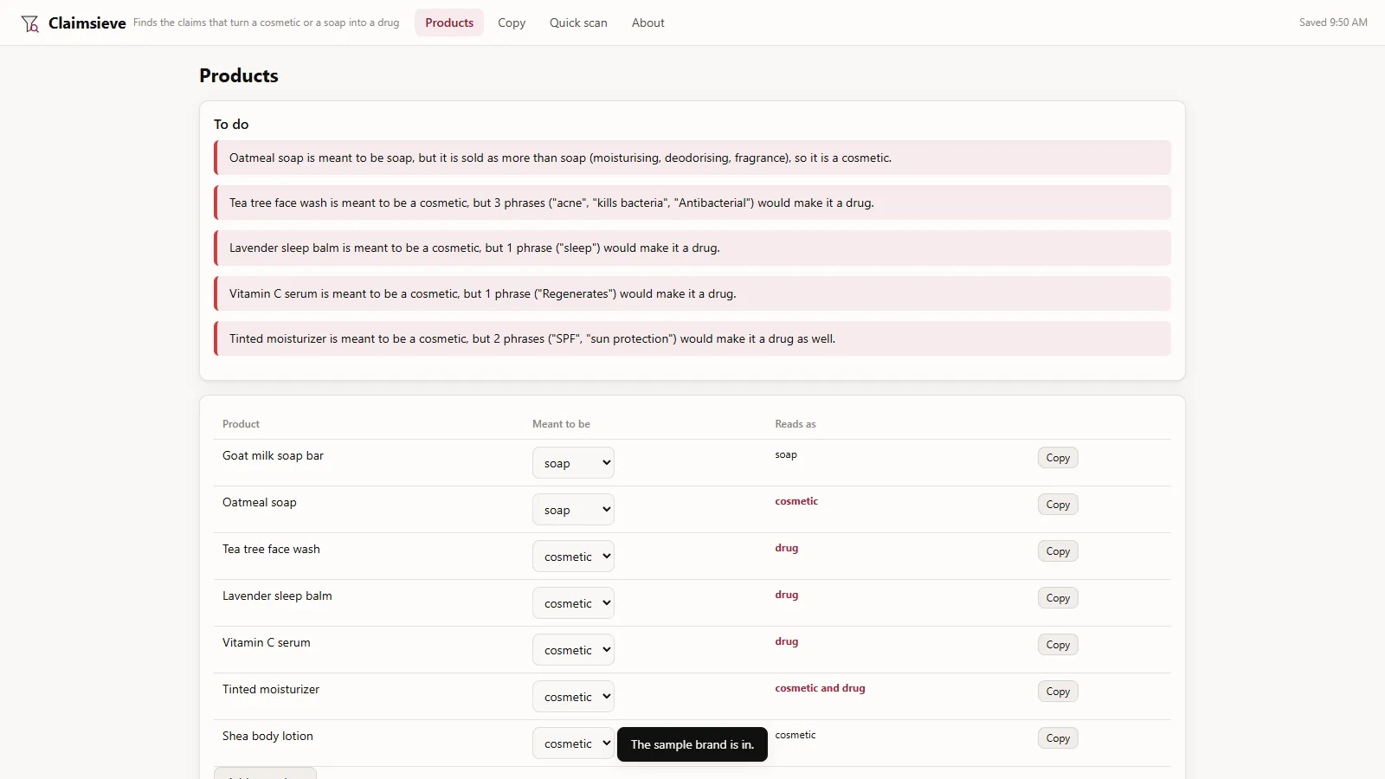Click Copy button for Tinted moisturizer
This screenshot has width=1385, height=779.
click(x=1058, y=692)
